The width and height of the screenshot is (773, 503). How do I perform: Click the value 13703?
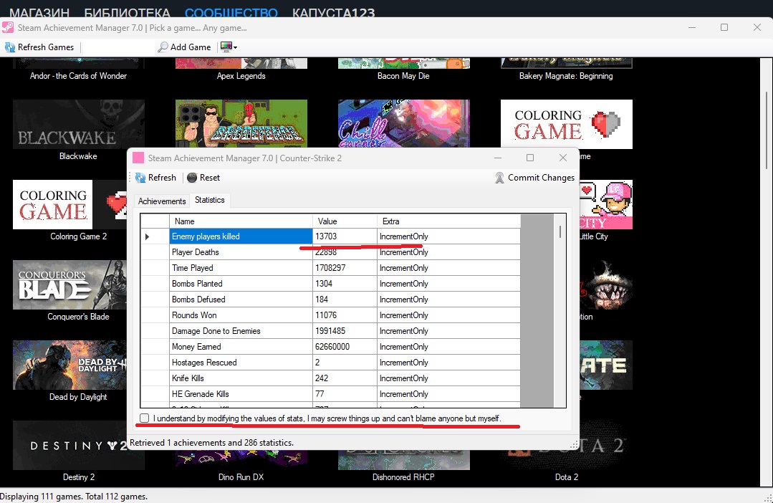pos(345,236)
